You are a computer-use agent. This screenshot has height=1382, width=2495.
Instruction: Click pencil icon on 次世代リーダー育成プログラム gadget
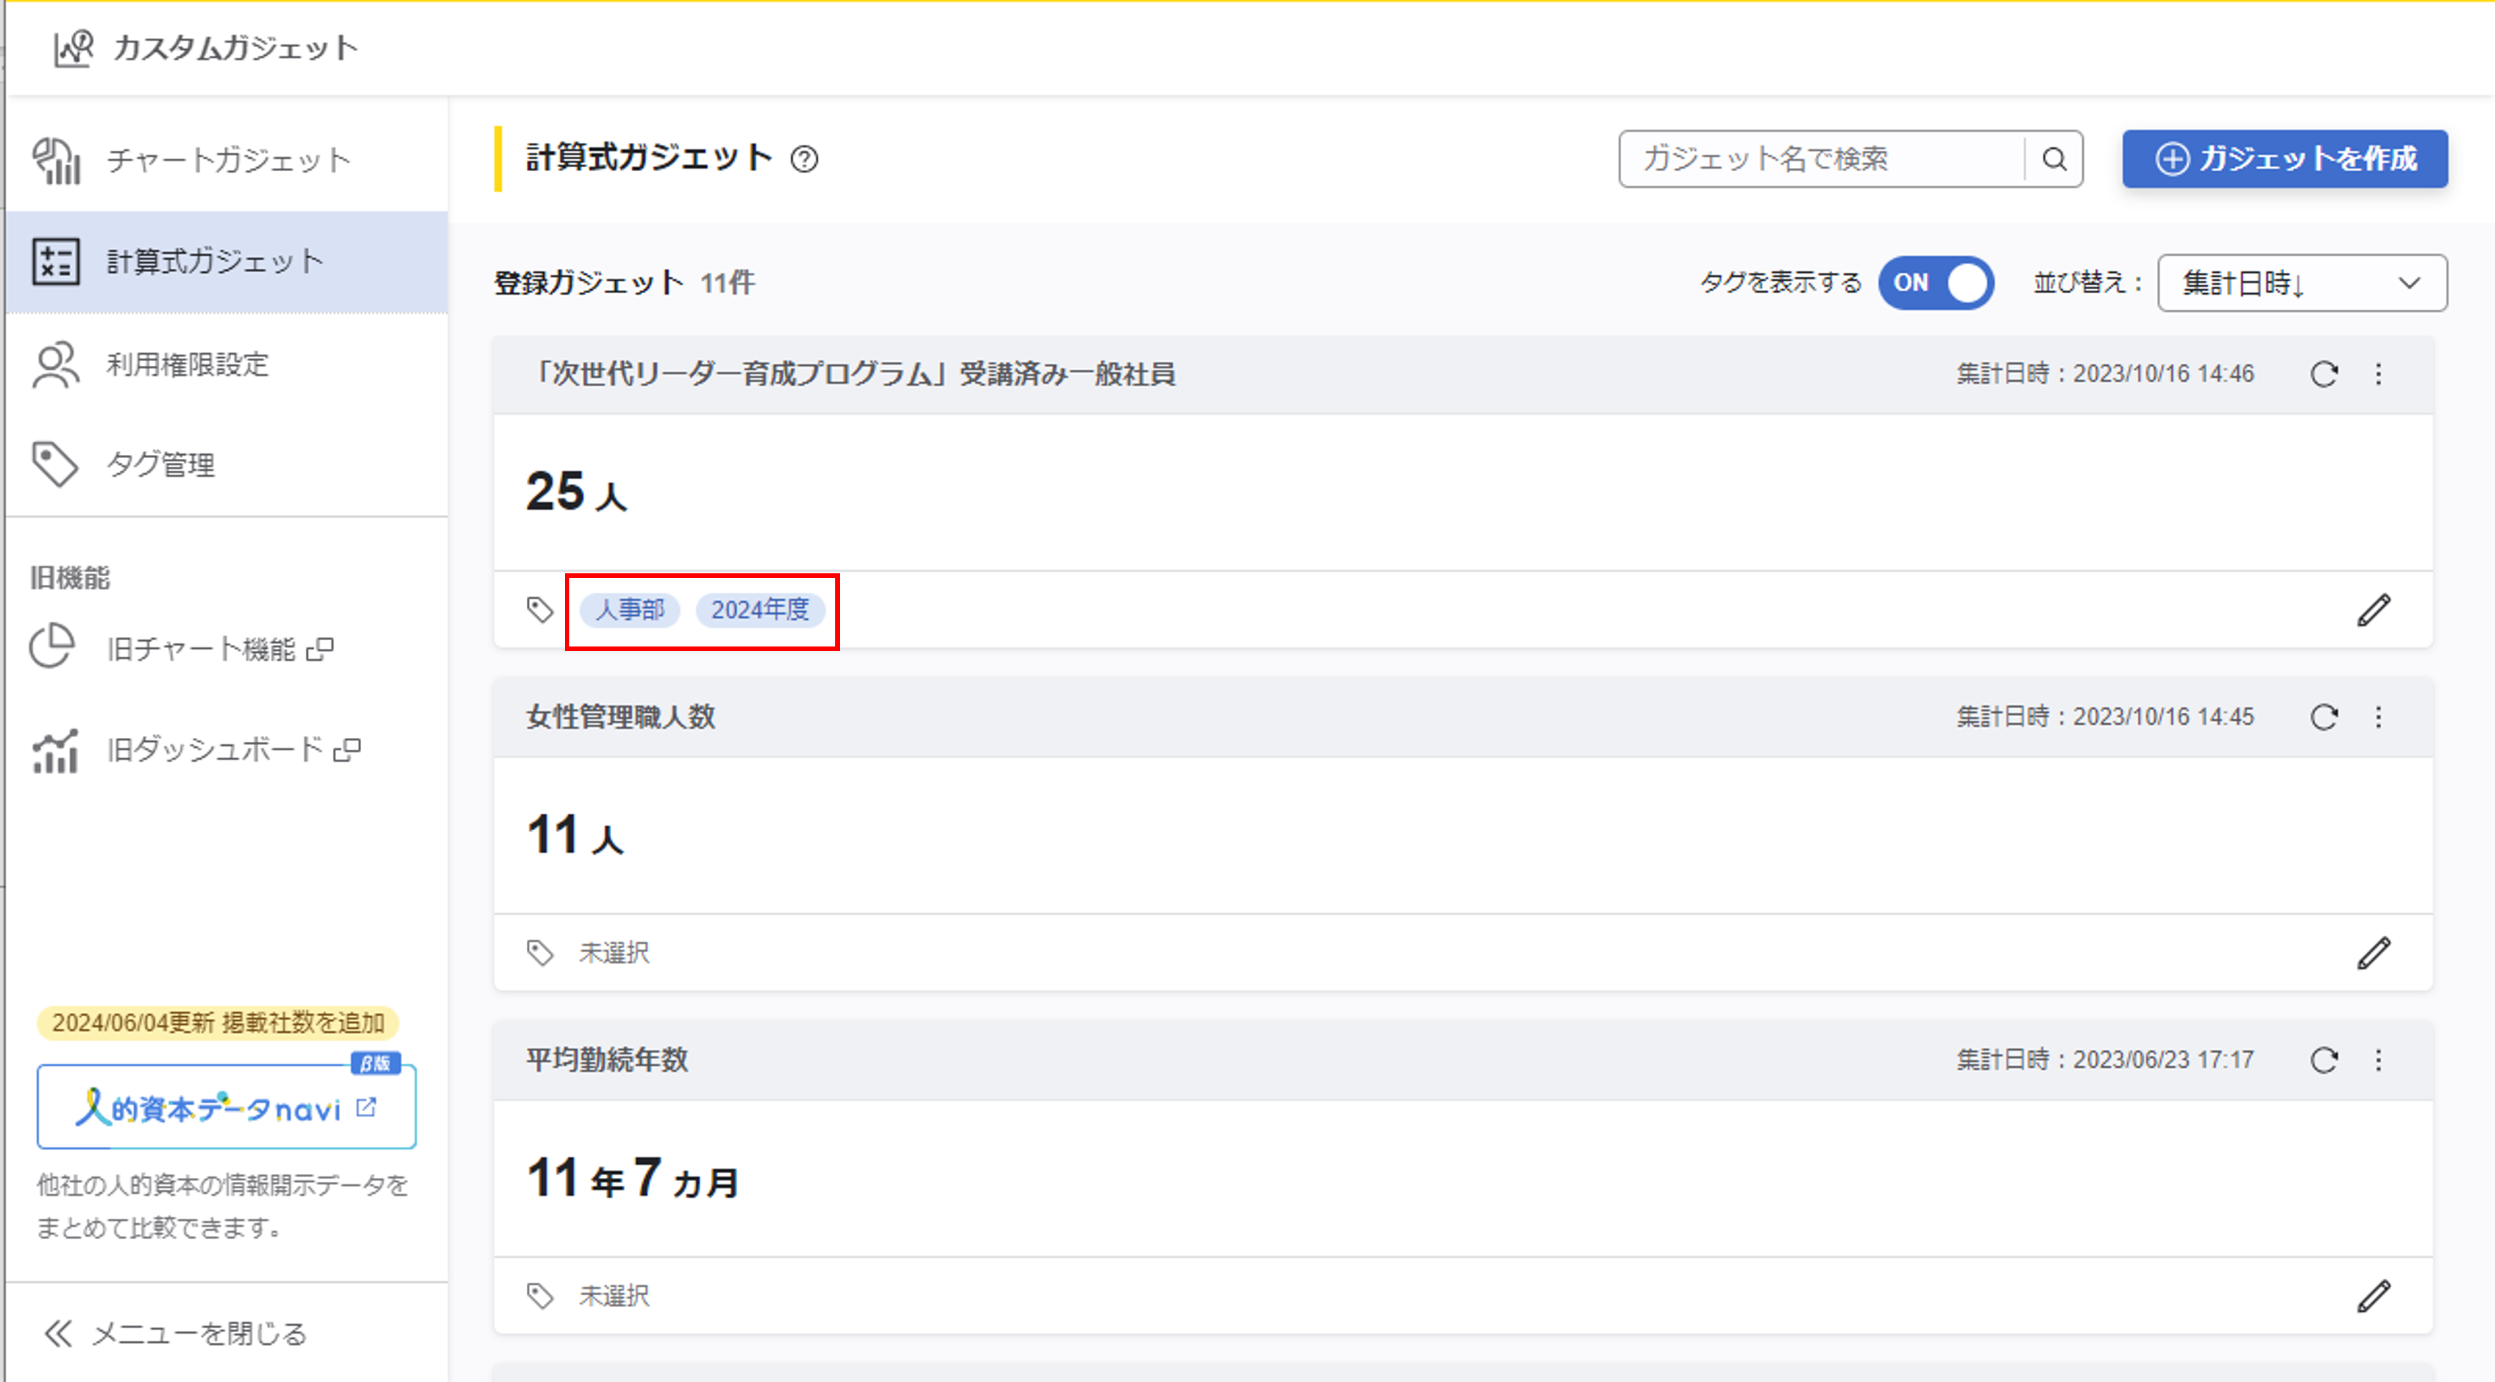(2373, 610)
